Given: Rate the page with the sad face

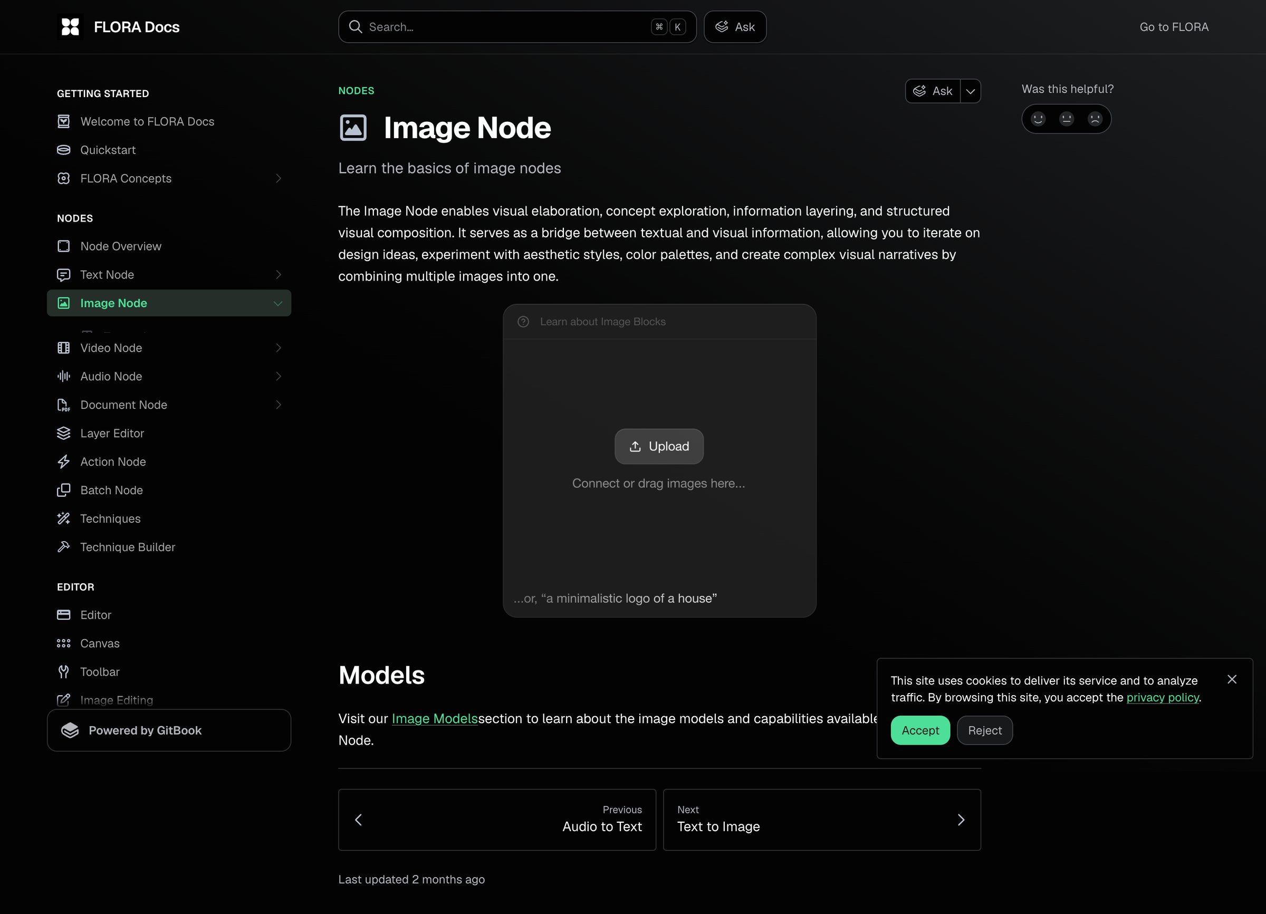Looking at the screenshot, I should [x=1095, y=119].
